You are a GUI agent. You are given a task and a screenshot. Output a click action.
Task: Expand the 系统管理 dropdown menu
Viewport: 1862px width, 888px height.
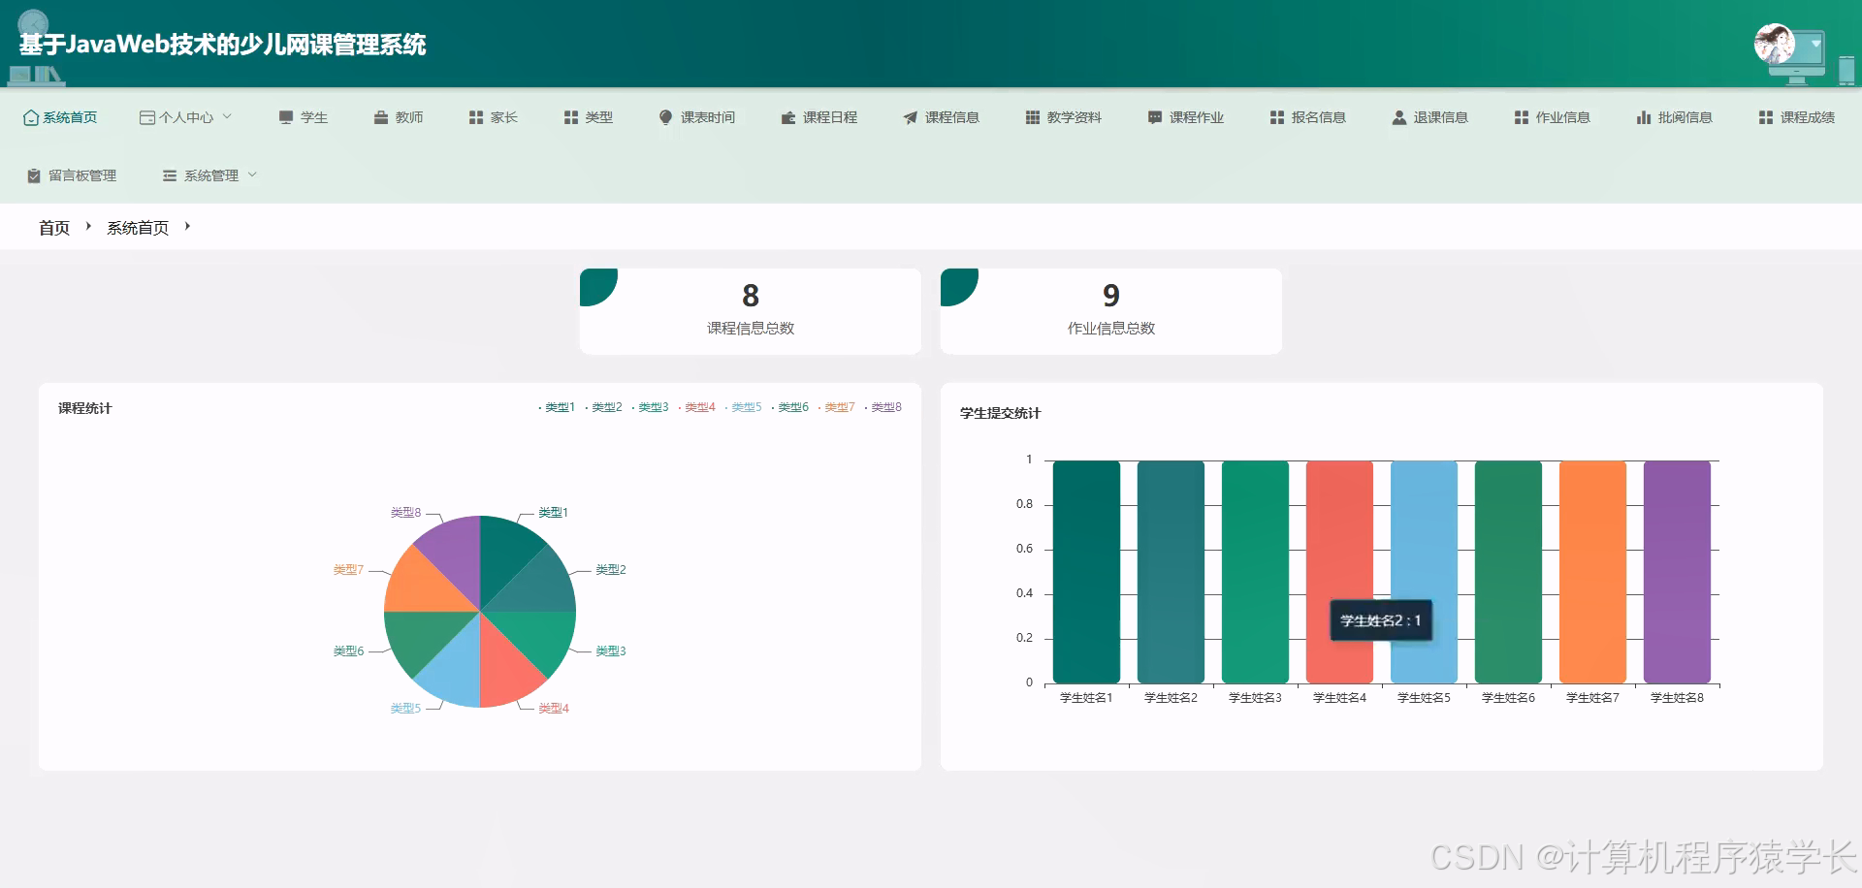point(209,175)
